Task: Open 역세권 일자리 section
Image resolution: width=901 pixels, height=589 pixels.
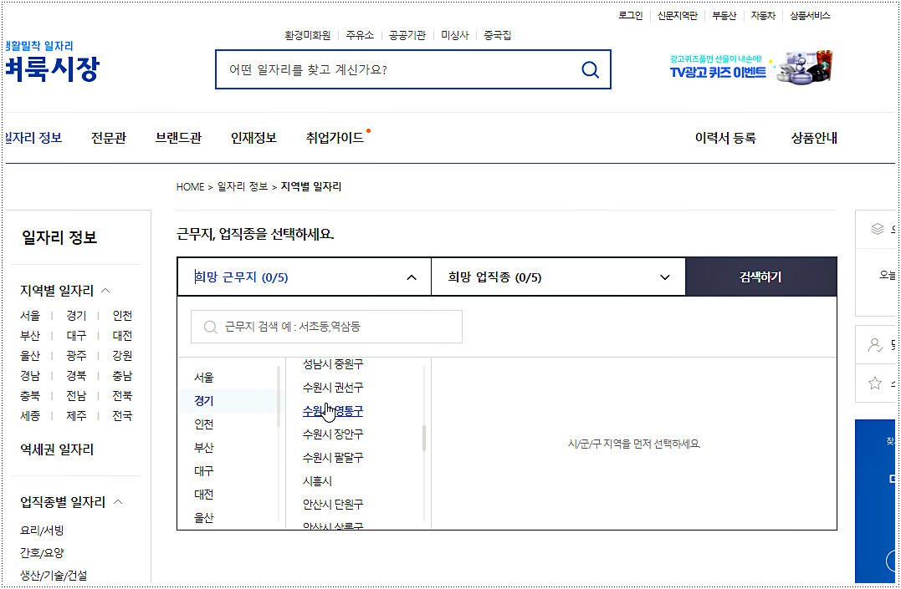Action: click(x=57, y=449)
